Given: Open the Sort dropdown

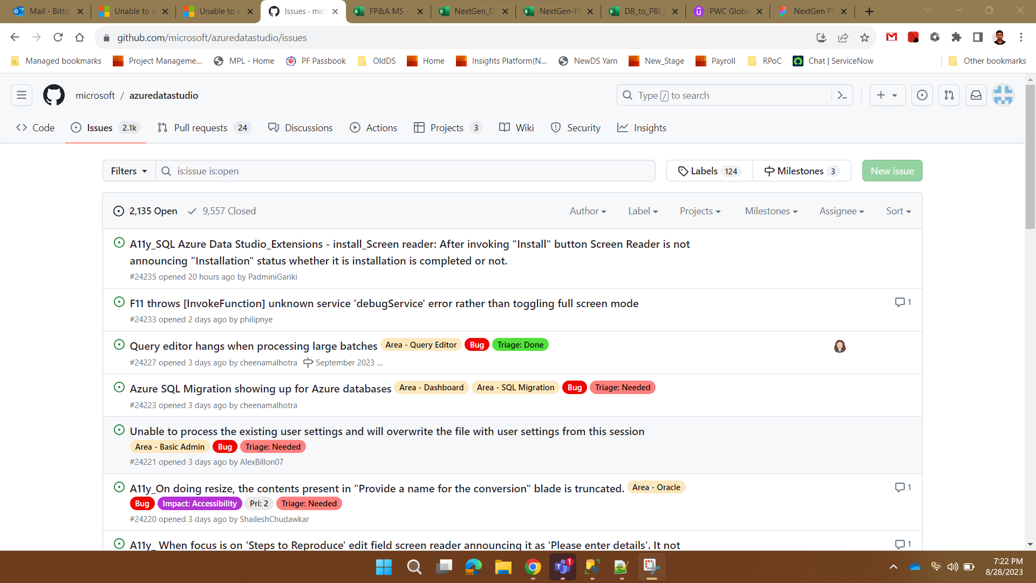Looking at the screenshot, I should (898, 211).
